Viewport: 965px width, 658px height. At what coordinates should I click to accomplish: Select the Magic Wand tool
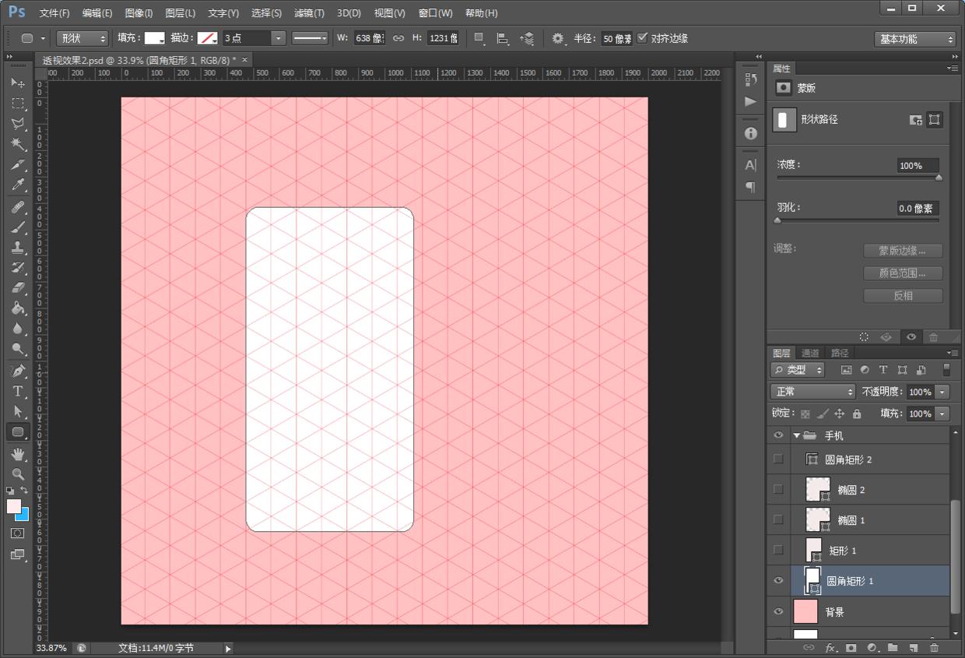pos(18,145)
